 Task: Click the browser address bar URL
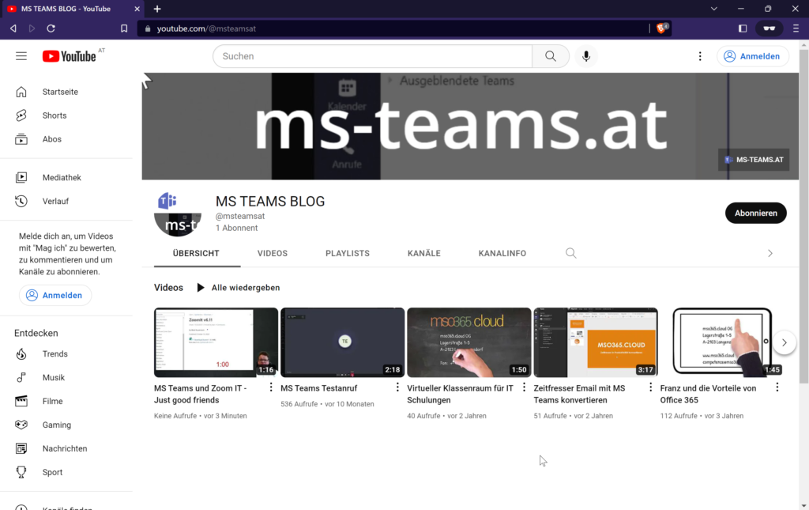tap(206, 28)
